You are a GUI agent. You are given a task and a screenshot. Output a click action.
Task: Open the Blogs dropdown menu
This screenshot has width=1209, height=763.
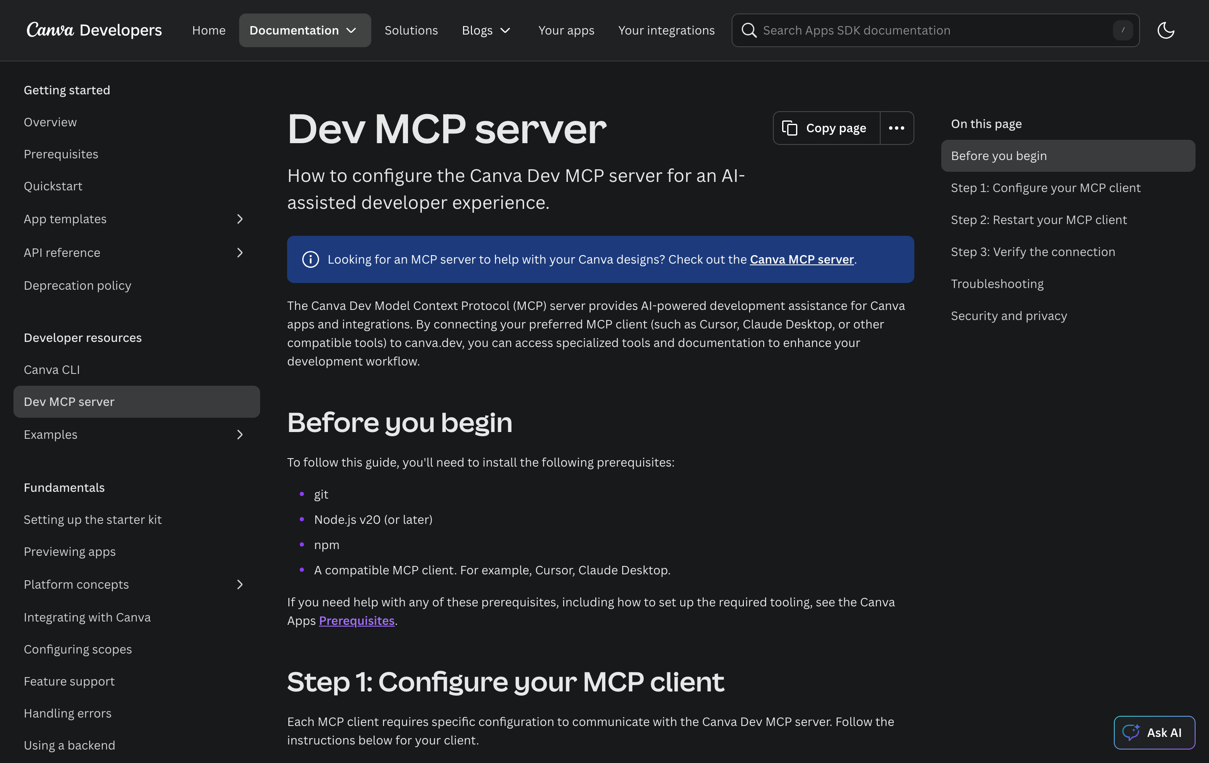485,30
